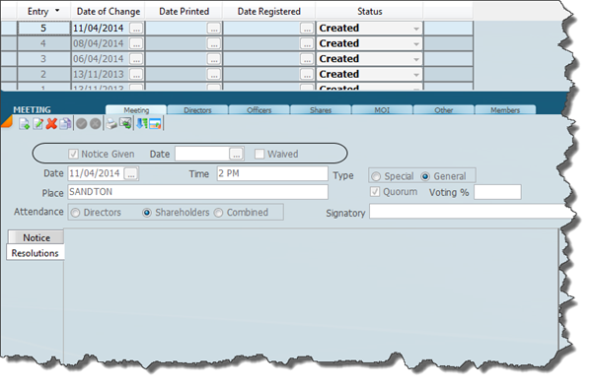593x387 pixels.
Task: Open date picker for 06/04/2014 Date of Change
Action: coord(136,59)
